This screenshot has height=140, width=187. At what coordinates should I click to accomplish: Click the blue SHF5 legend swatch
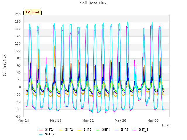coord(116,130)
